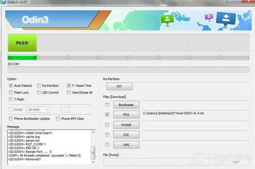This screenshot has height=169, width=255.
Task: Uncheck the checkbox beside PDA button
Action: pos(107,114)
